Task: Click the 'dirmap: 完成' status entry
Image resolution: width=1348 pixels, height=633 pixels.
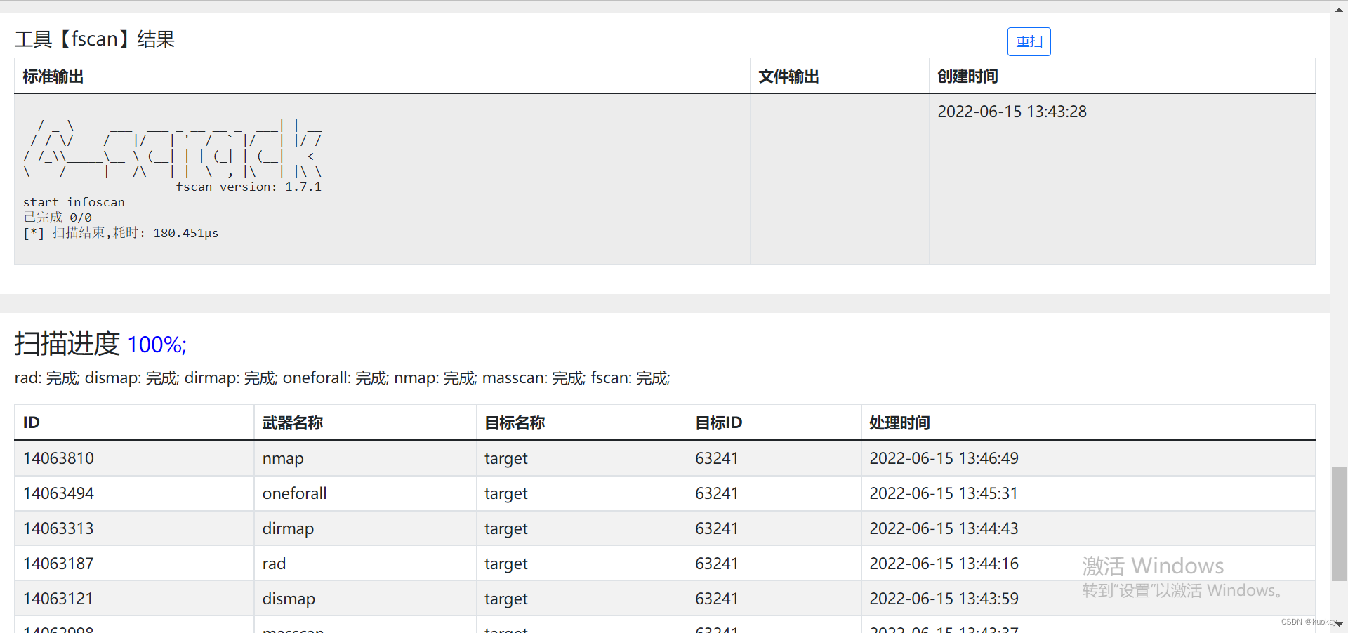Action: [x=231, y=378]
